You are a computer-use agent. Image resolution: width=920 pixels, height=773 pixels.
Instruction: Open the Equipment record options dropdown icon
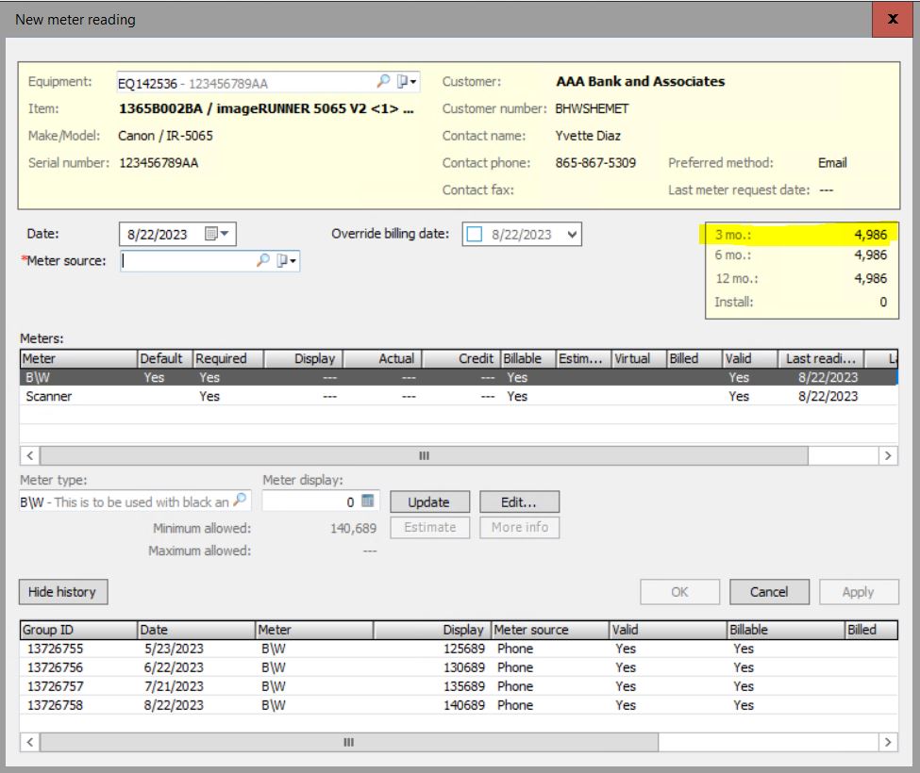(x=407, y=81)
